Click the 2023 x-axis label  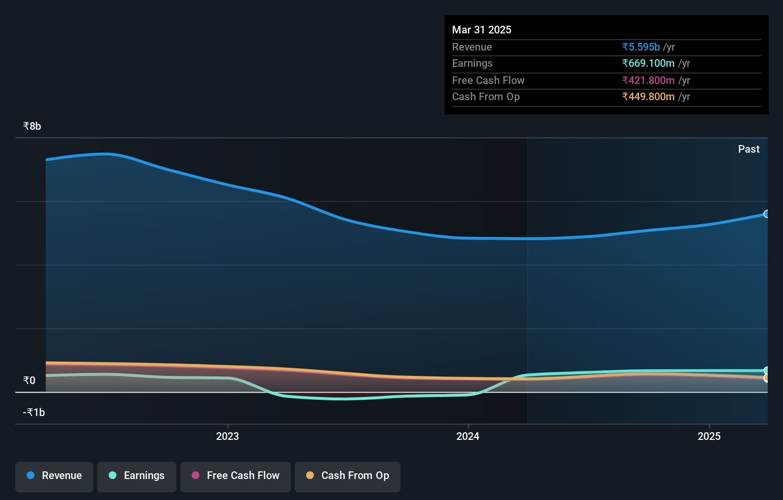click(x=227, y=436)
